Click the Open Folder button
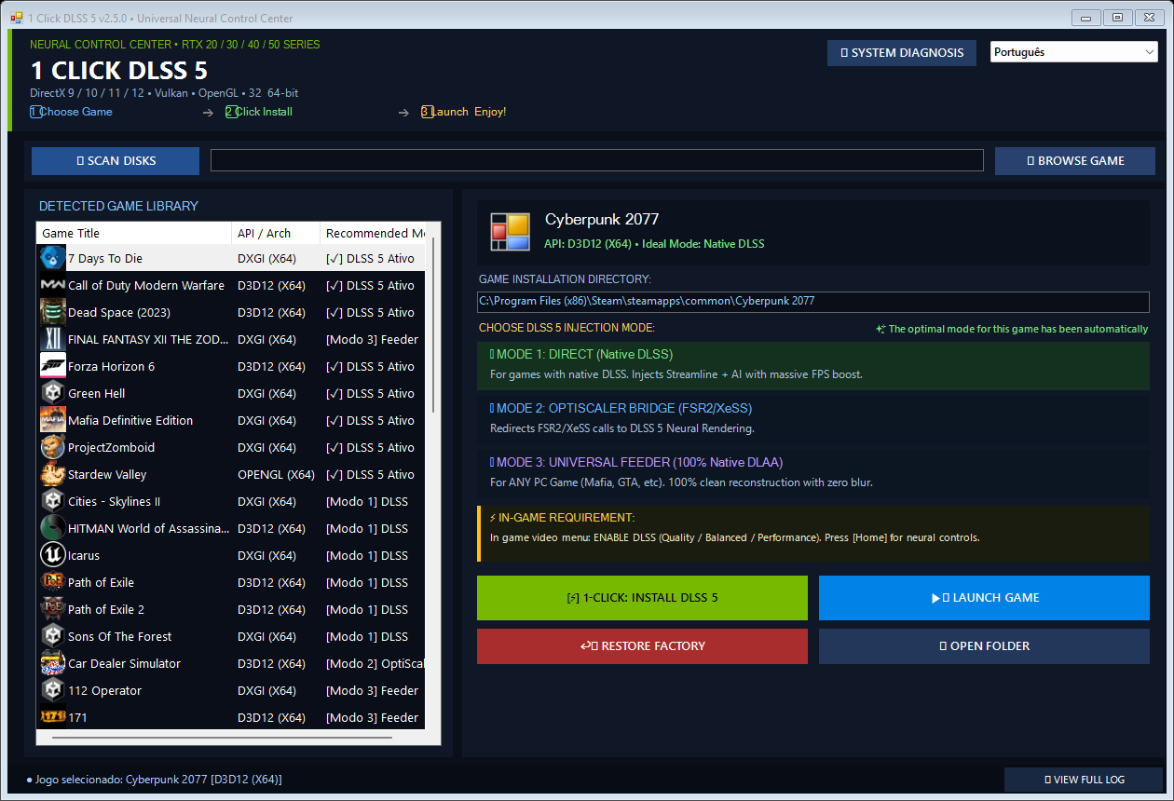 point(984,646)
